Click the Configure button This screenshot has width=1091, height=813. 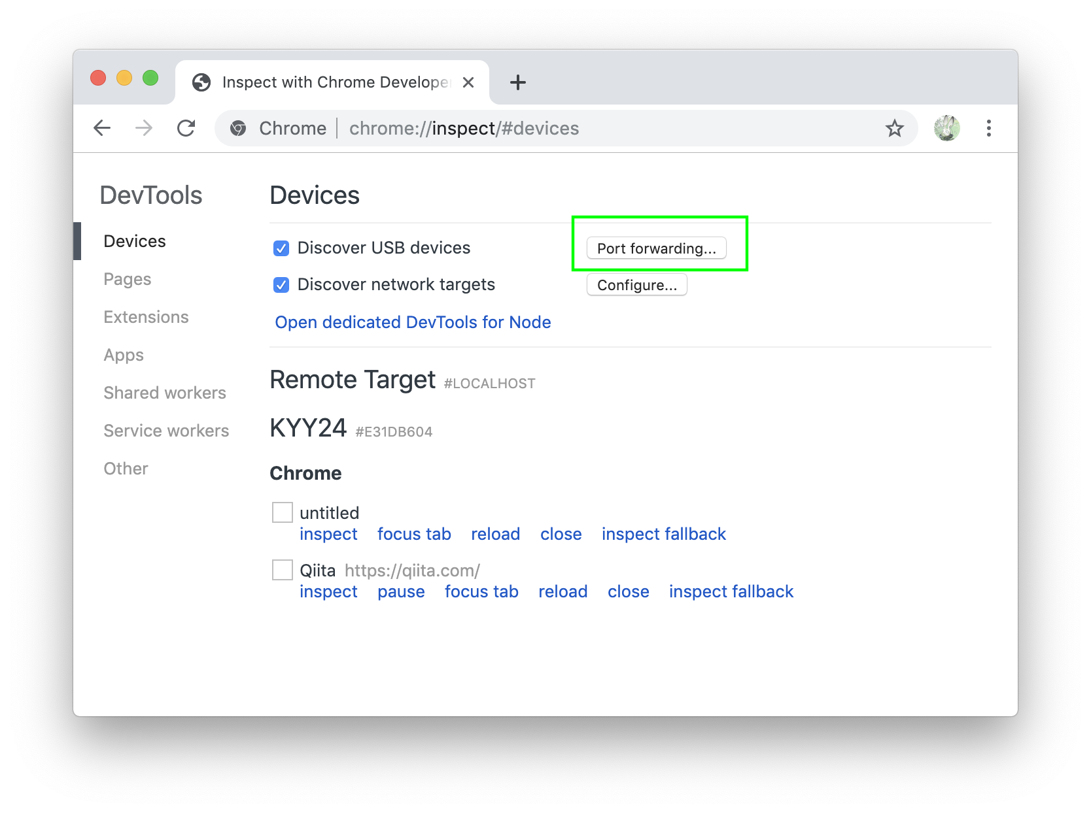[636, 285]
